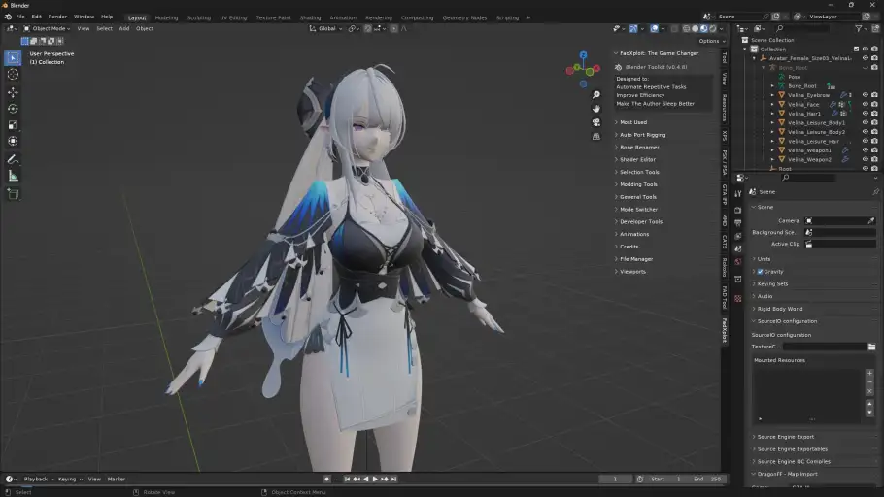Open the Render properties tab icon
This screenshot has height=497, width=884.
point(738,210)
